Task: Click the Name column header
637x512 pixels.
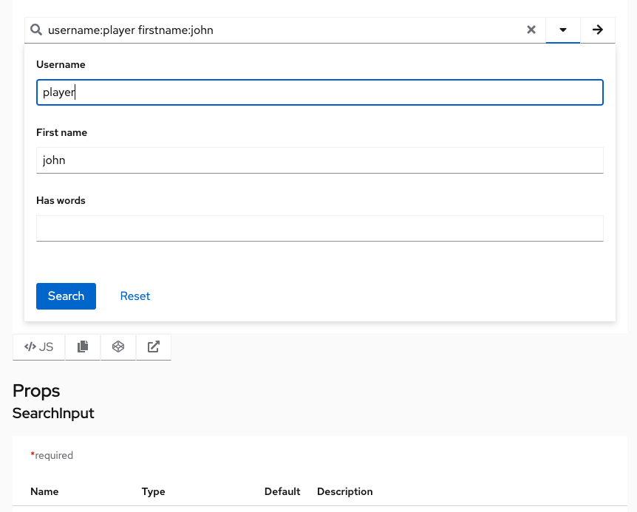Action: pyautogui.click(x=44, y=491)
